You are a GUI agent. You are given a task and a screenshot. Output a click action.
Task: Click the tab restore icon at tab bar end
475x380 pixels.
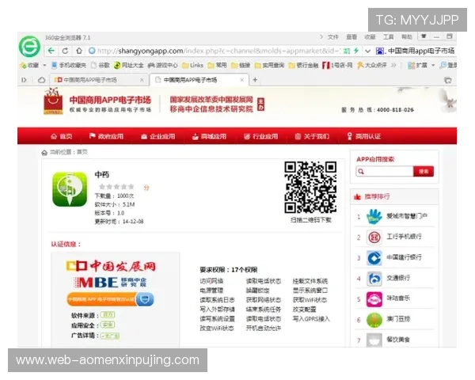coord(447,80)
